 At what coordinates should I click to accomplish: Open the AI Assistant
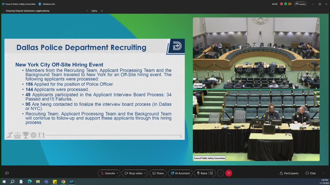pyautogui.click(x=180, y=173)
